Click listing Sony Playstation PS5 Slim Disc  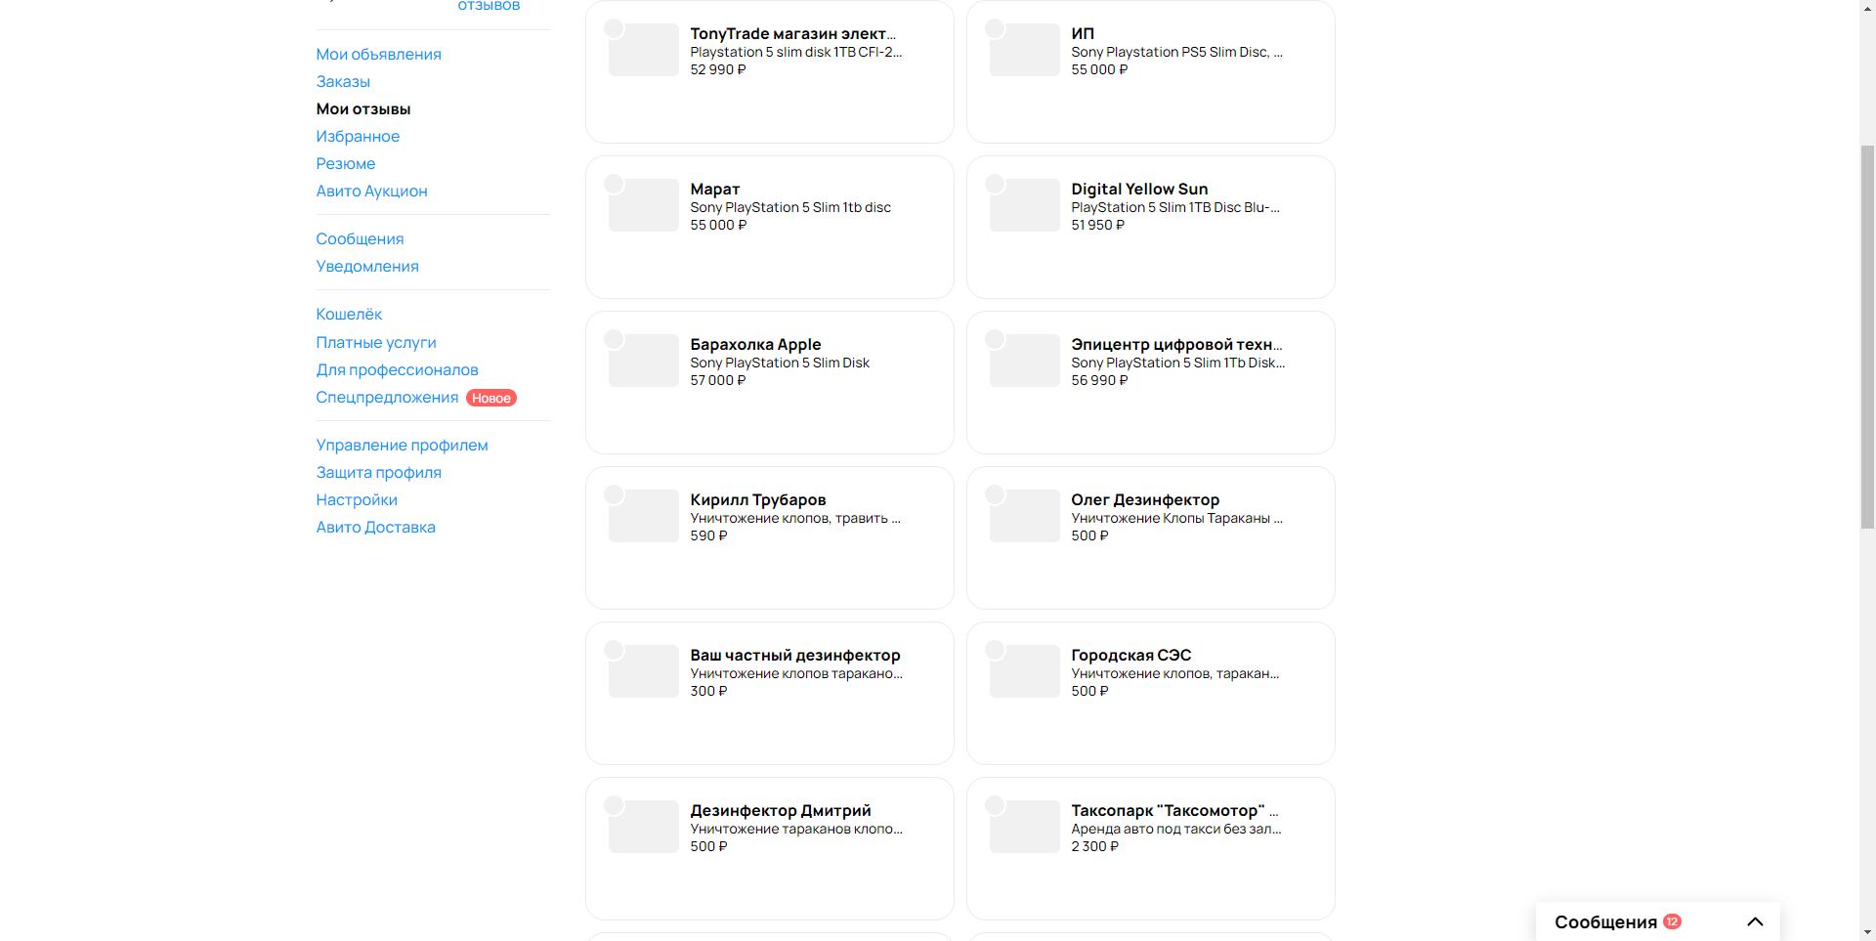(x=1176, y=53)
